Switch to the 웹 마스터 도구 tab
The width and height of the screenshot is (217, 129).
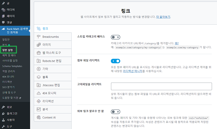(53, 53)
